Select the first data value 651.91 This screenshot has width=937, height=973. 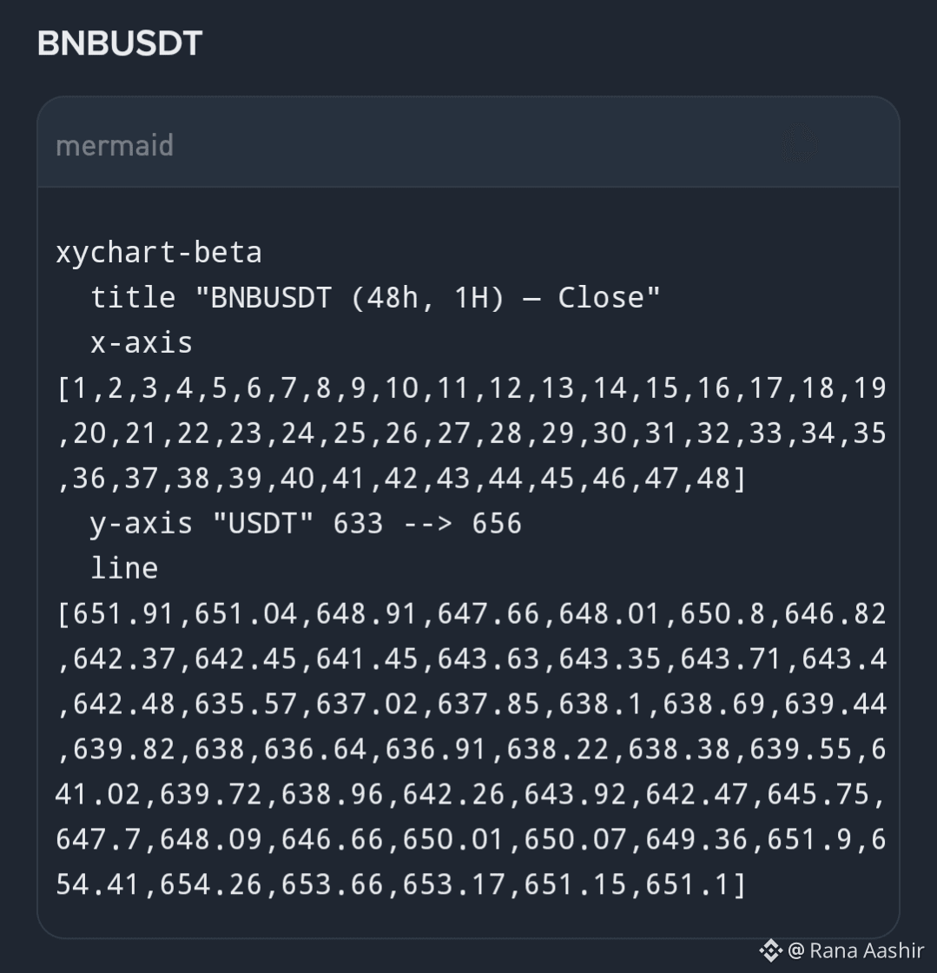(x=124, y=613)
